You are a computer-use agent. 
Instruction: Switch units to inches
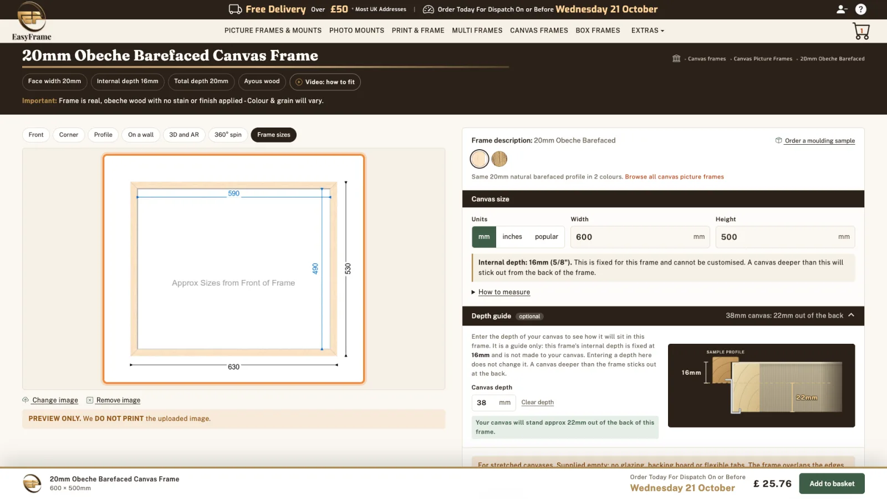tap(512, 237)
